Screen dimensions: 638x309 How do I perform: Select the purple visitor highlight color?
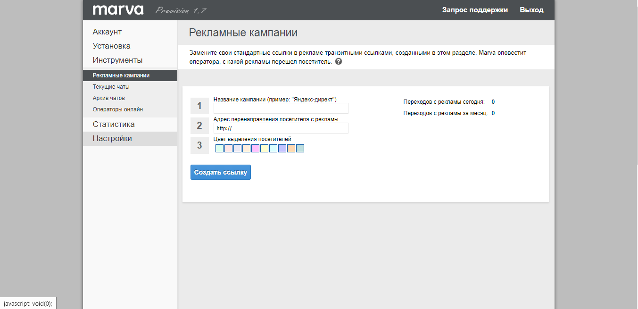click(281, 148)
